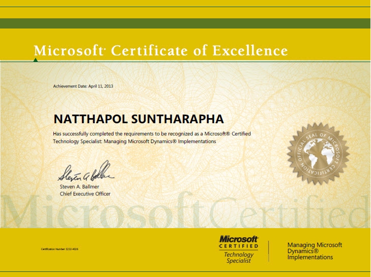Click the handwritten signature above Steven A. Ballmer
Viewport: 371px width, 277px height.
(x=86, y=171)
